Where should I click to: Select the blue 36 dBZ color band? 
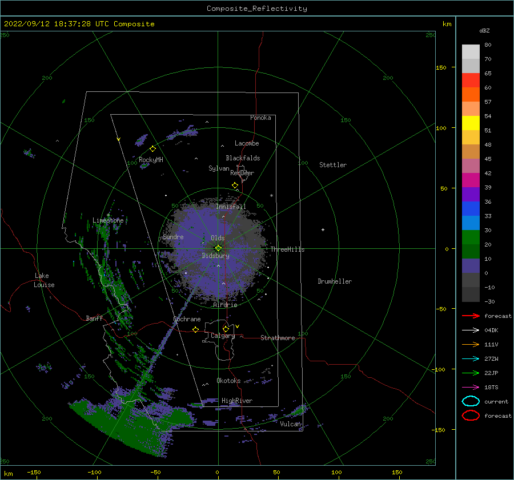[x=471, y=208]
